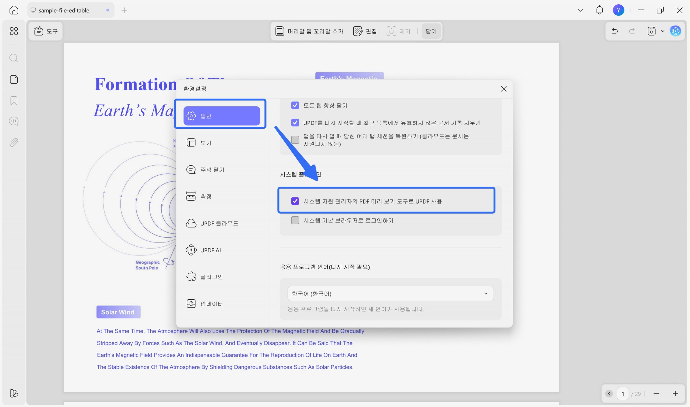Redo the last action
The width and height of the screenshot is (690, 407).
pos(632,31)
